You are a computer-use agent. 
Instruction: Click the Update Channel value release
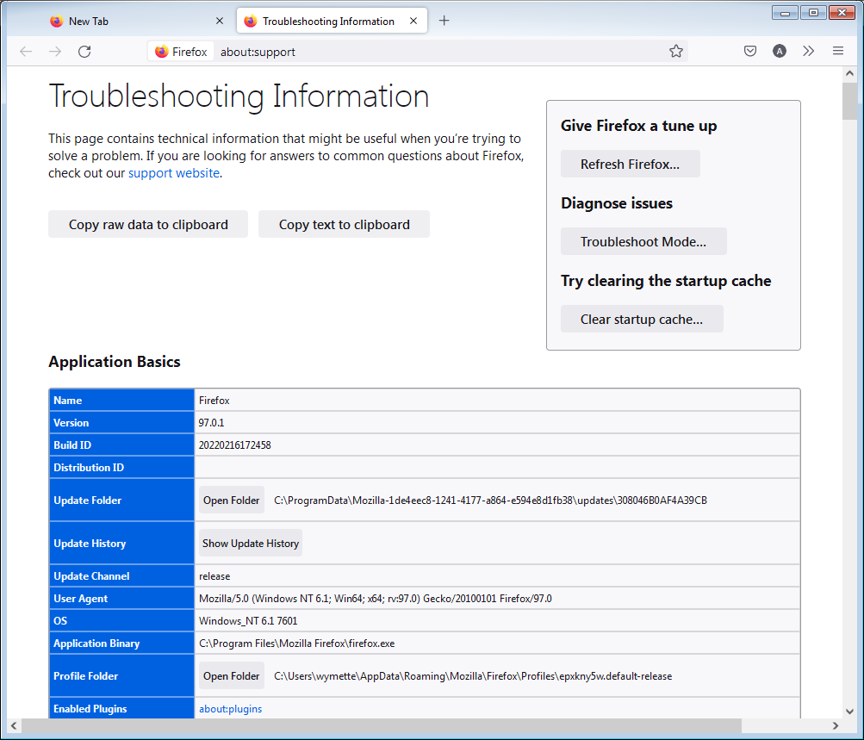point(214,576)
